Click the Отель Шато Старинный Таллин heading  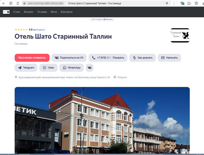[63, 37]
